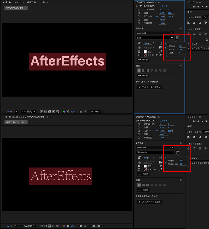Take snapshot with bottom viewer camera icon

pos(81,226)
